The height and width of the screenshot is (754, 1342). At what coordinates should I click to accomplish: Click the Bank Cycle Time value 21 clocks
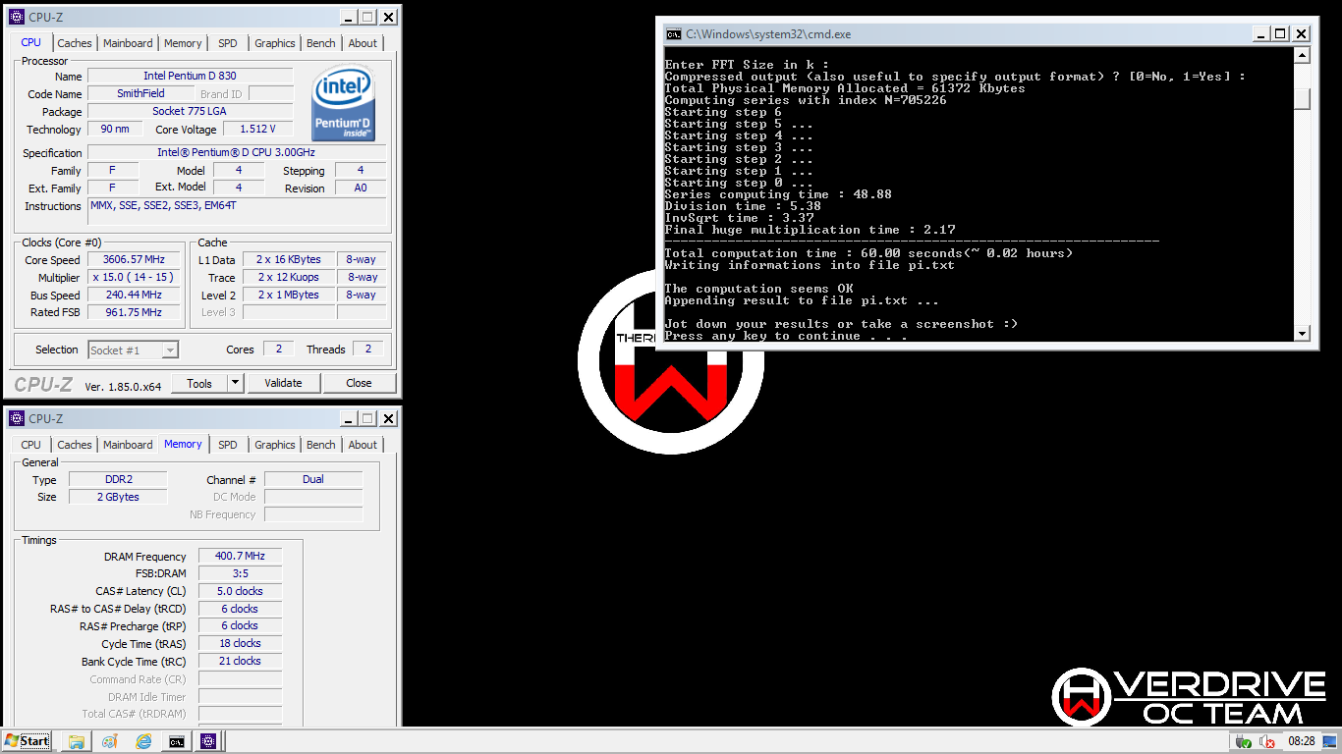click(x=240, y=661)
